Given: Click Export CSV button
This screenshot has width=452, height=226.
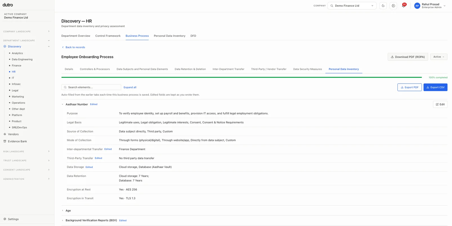Looking at the screenshot, I should tap(435, 87).
